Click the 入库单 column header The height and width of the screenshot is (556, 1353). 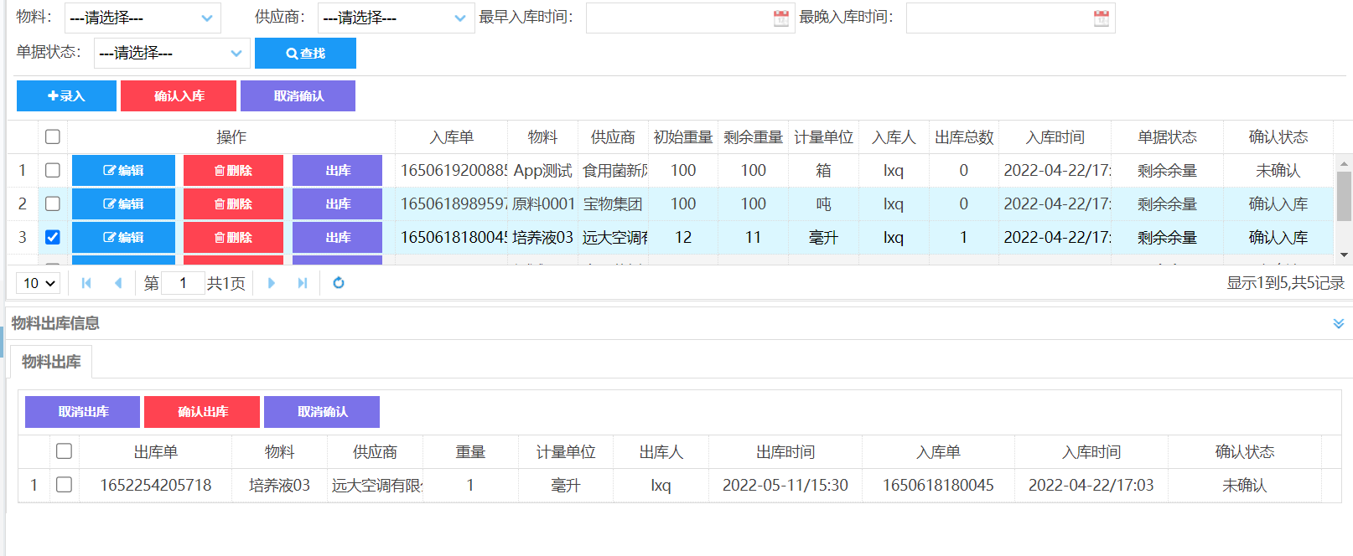[451, 137]
